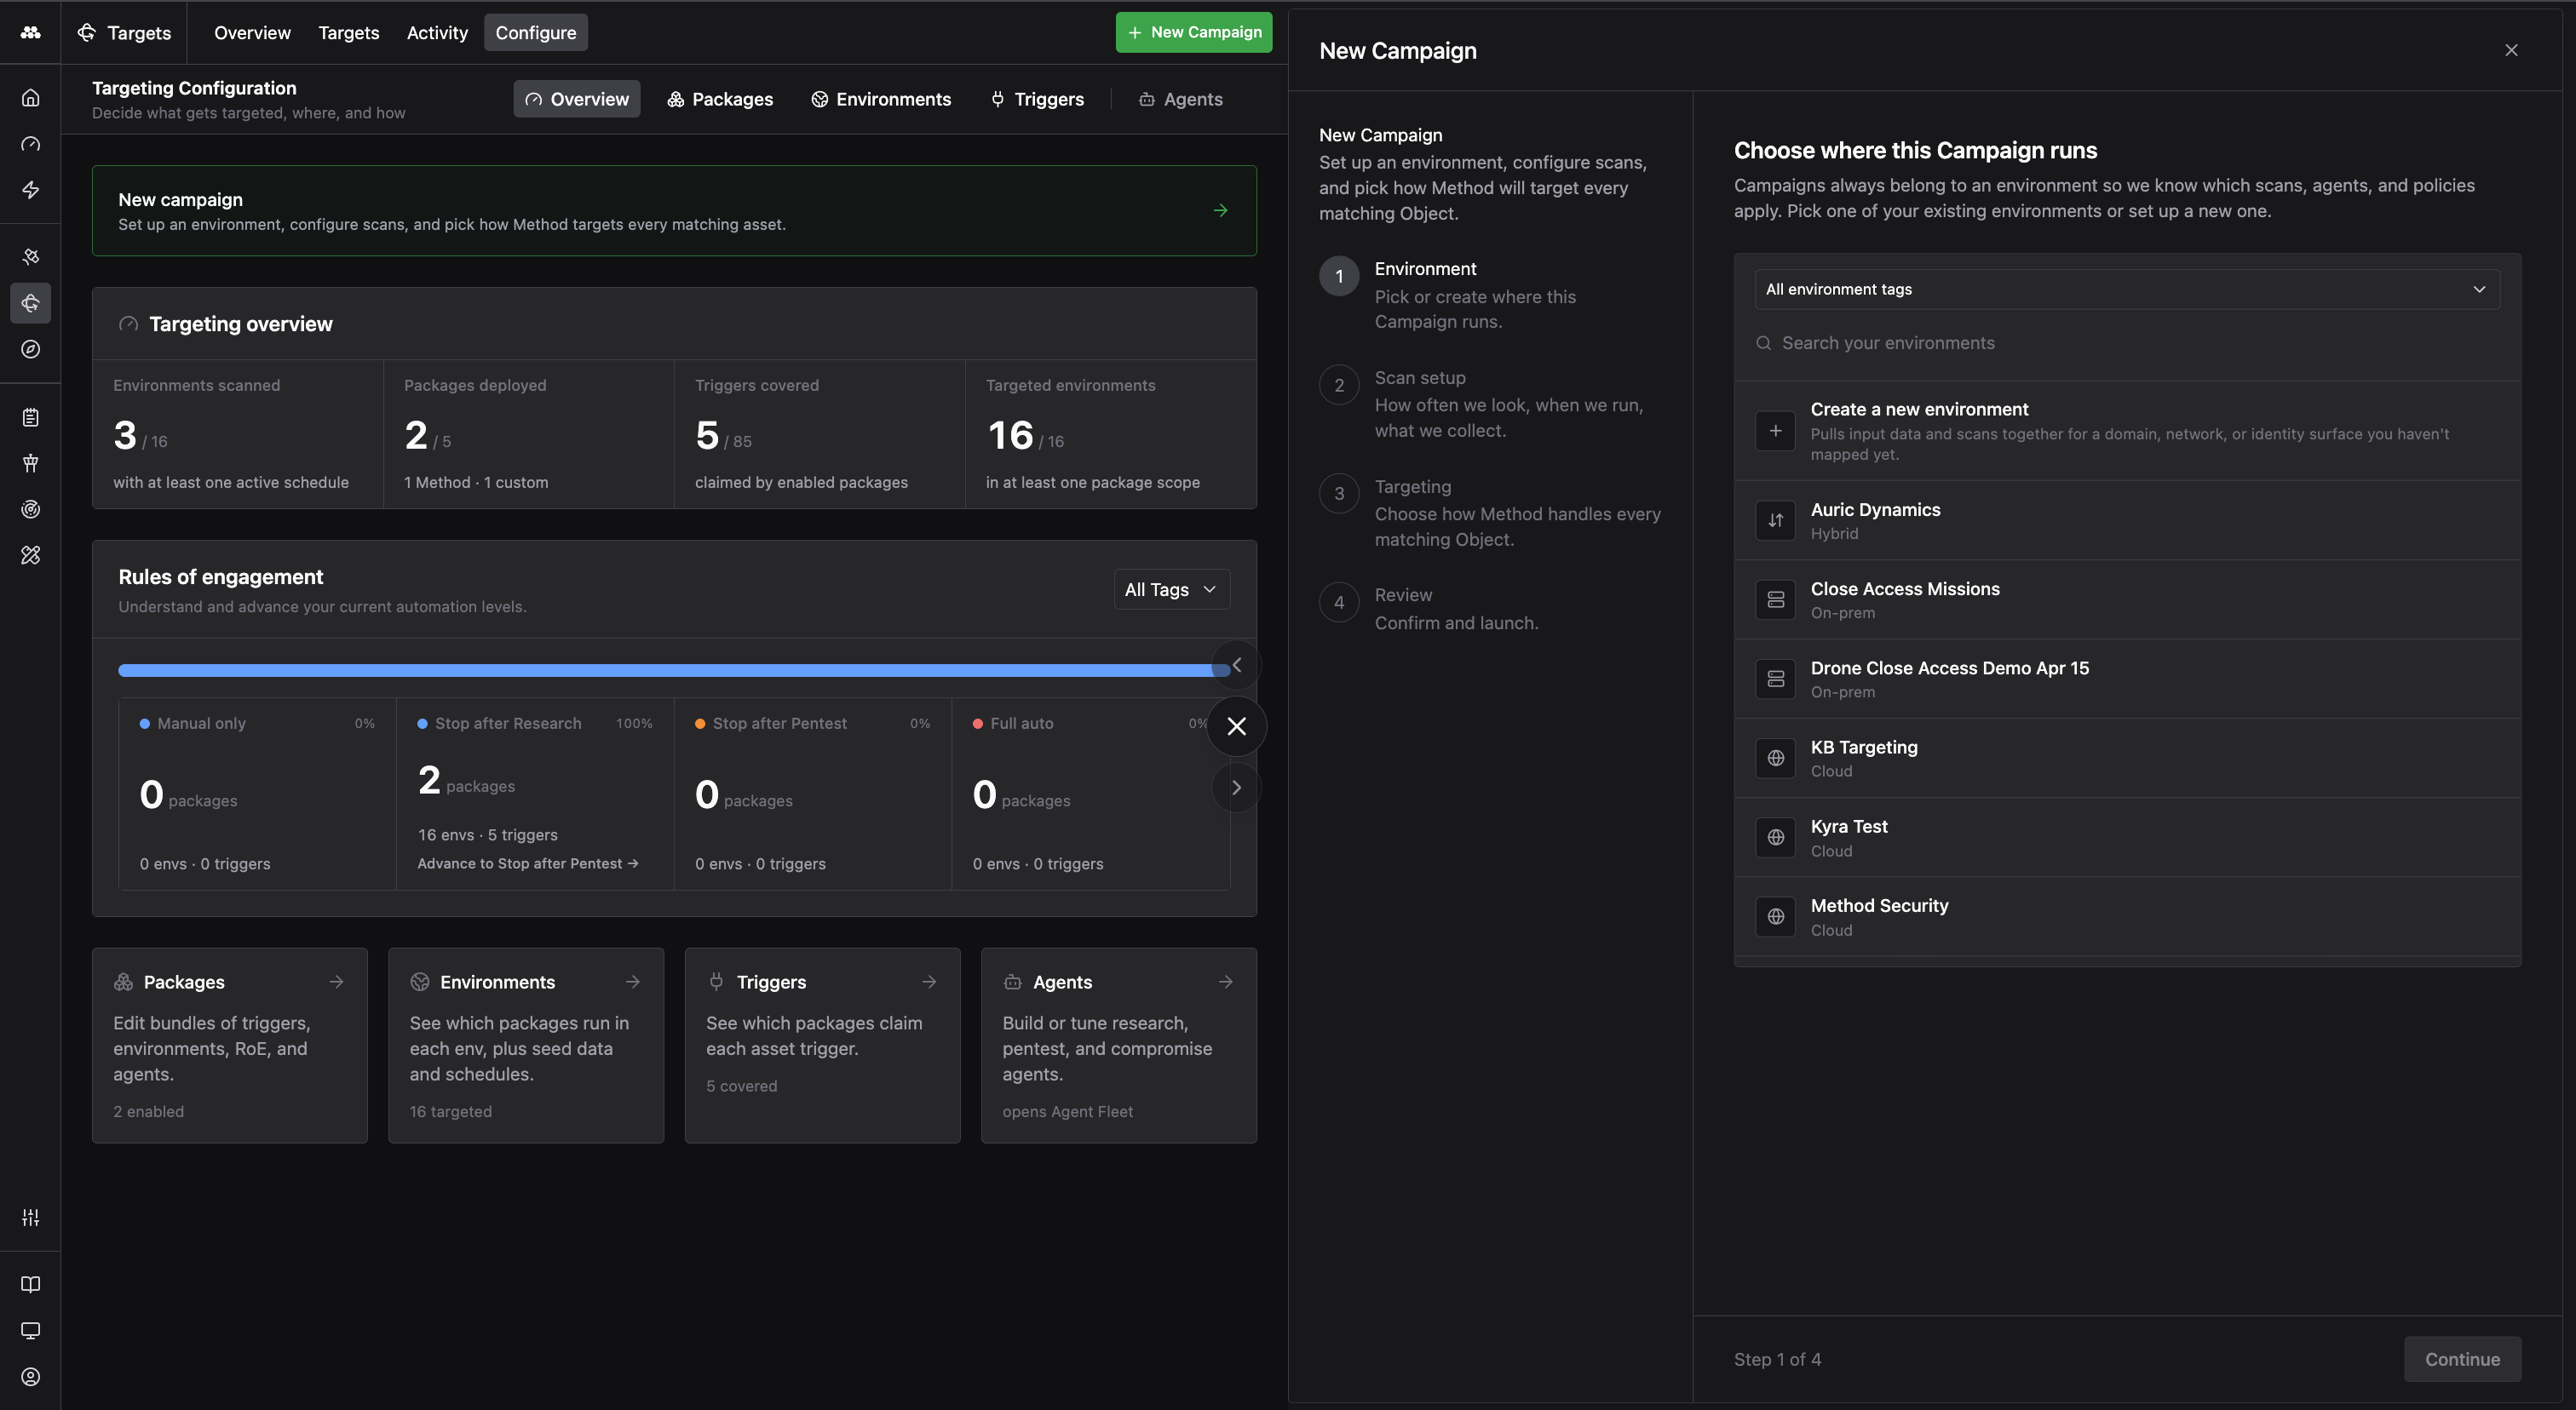Click the arrow on Environments card
This screenshot has height=1410, width=2576.
coord(633,982)
